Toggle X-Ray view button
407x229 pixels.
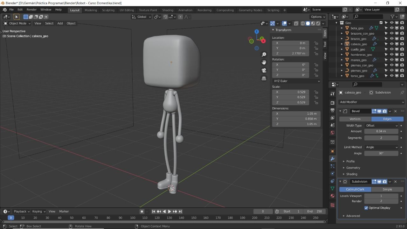coord(296,23)
